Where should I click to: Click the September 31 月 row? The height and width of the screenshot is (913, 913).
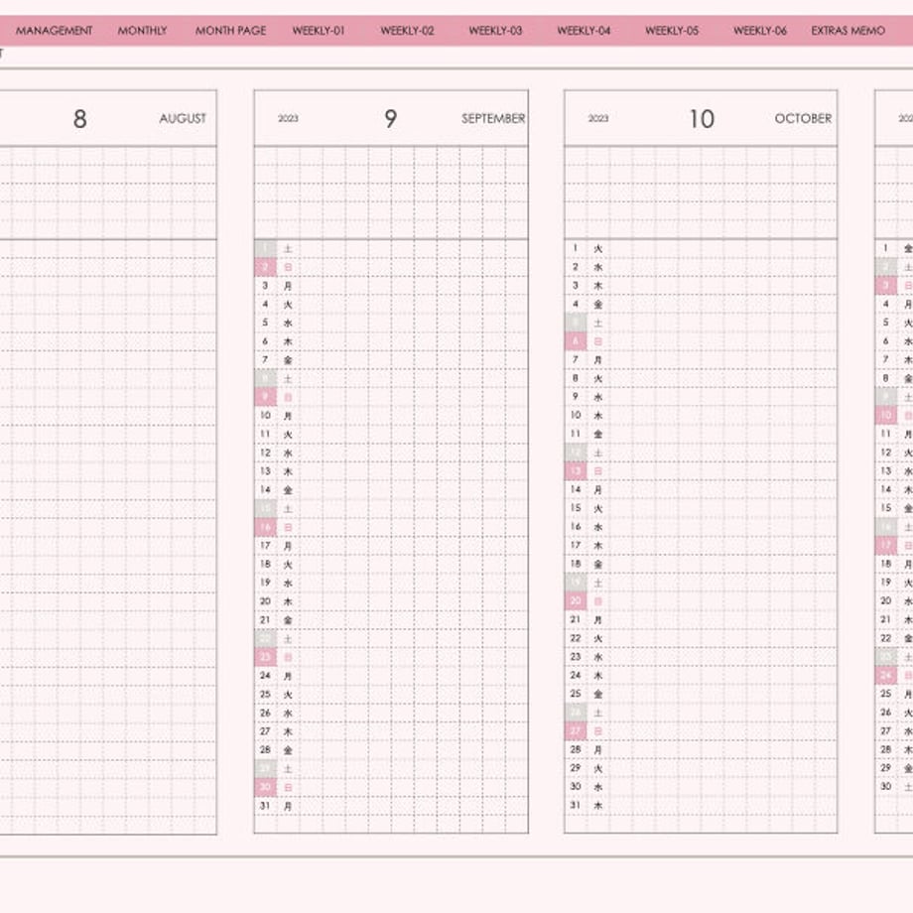coord(391,806)
